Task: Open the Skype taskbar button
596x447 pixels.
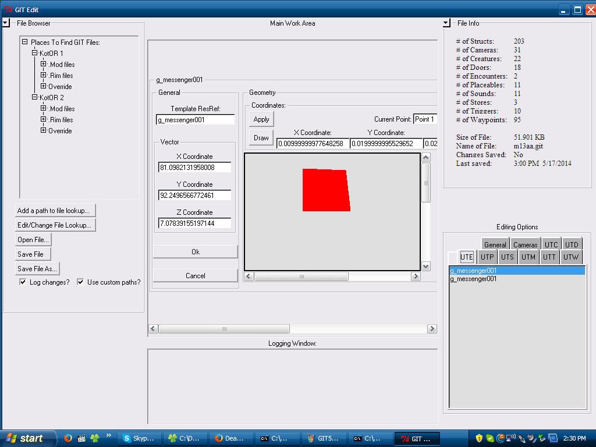Action: click(139, 438)
